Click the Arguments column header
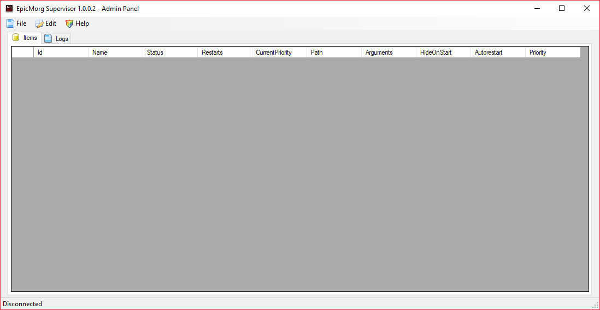 click(389, 53)
